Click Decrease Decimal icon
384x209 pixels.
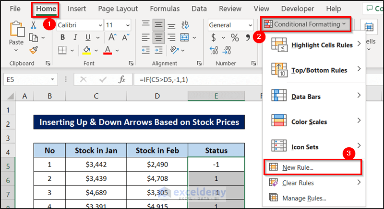coord(227,50)
